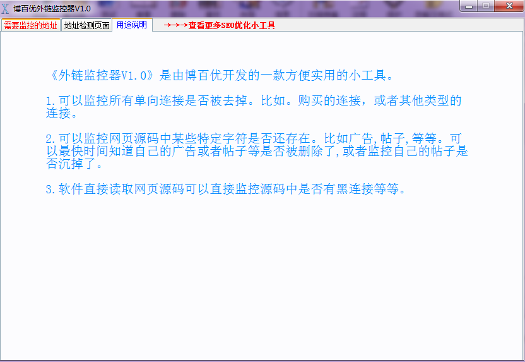Close the 博百优外链监控器 window
The image size is (525, 362).
point(507,6)
